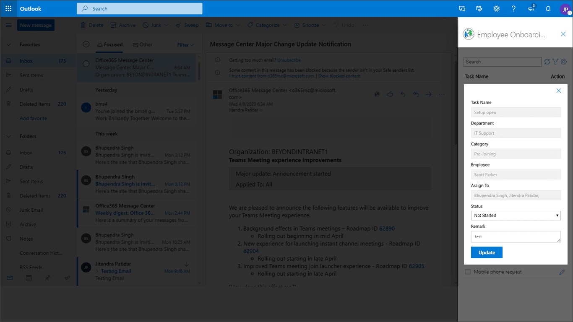The height and width of the screenshot is (322, 573).
Task: Open the Bhupendra Singh Mon 10:25 AM message
Action: [136, 242]
